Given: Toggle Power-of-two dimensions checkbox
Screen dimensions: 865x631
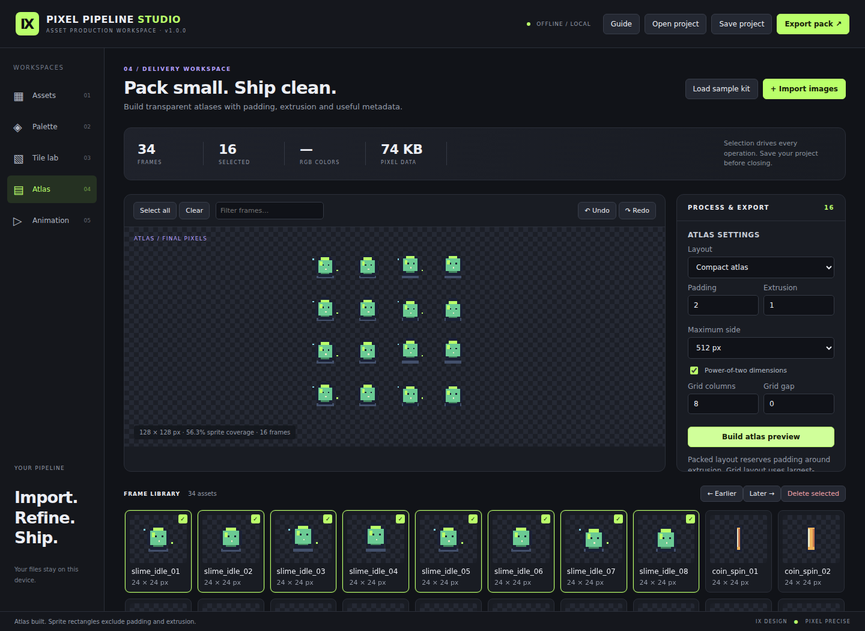Looking at the screenshot, I should pyautogui.click(x=694, y=370).
